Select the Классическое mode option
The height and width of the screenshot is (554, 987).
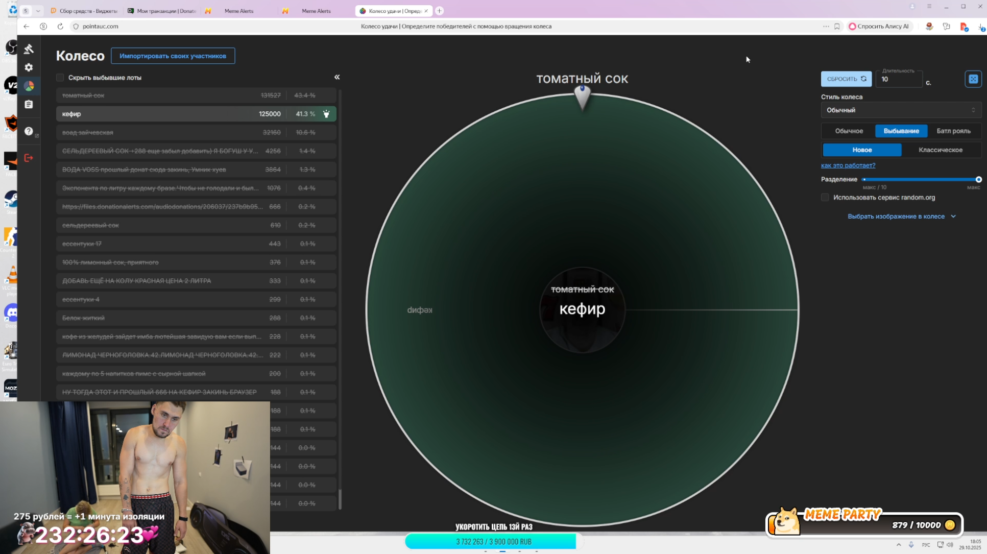pyautogui.click(x=940, y=150)
